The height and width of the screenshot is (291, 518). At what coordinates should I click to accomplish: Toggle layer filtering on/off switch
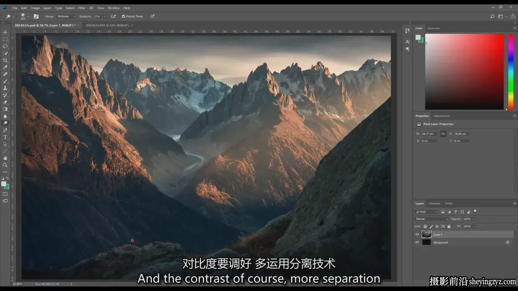[475, 211]
